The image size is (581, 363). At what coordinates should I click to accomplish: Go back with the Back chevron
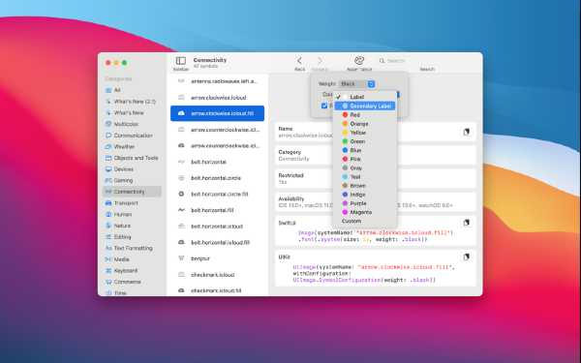(x=299, y=60)
